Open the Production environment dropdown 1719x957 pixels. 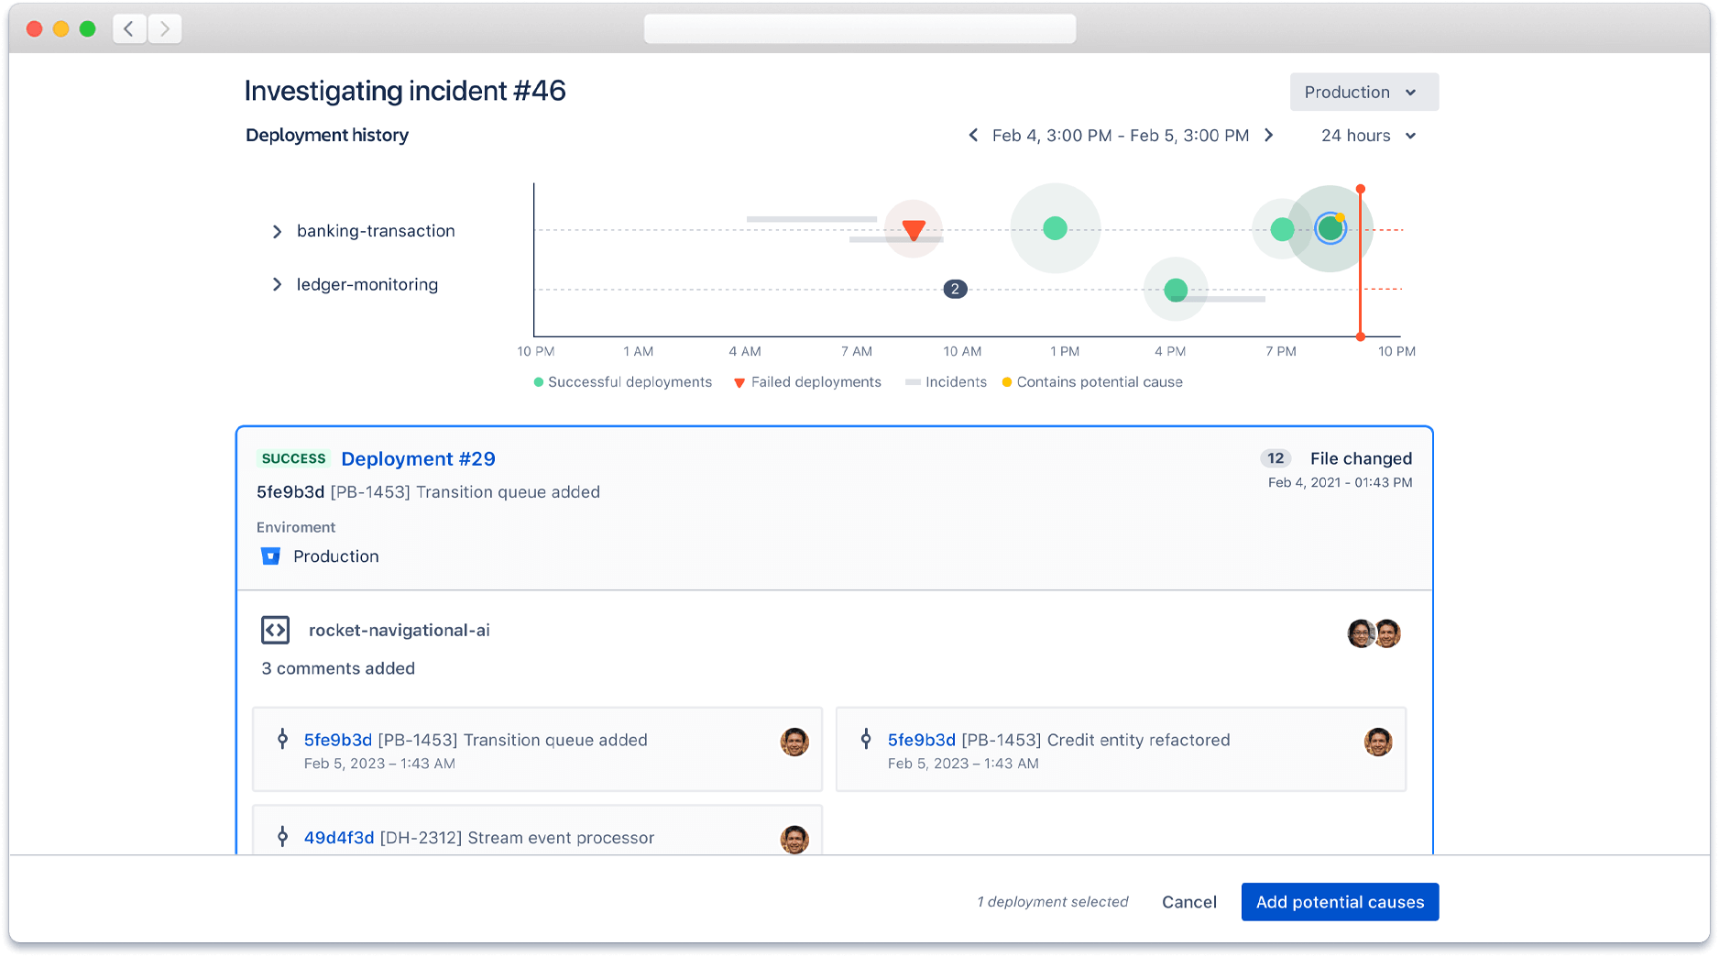point(1363,92)
